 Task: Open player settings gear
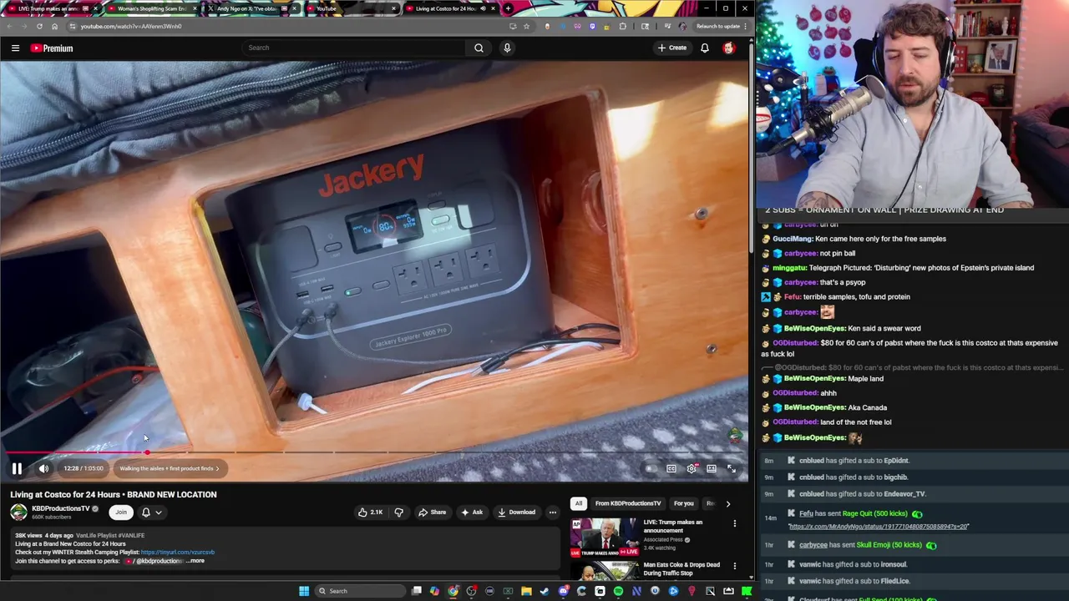click(x=692, y=468)
